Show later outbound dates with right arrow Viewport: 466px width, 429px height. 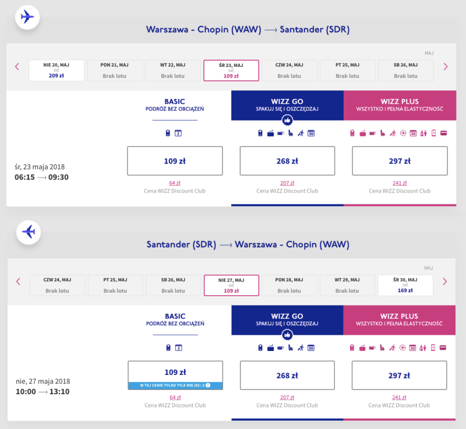coord(446,66)
